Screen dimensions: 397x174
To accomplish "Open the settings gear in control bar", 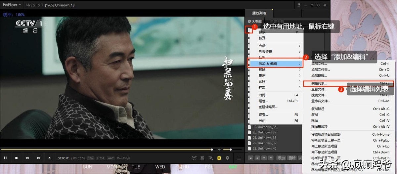I will point(227,158).
